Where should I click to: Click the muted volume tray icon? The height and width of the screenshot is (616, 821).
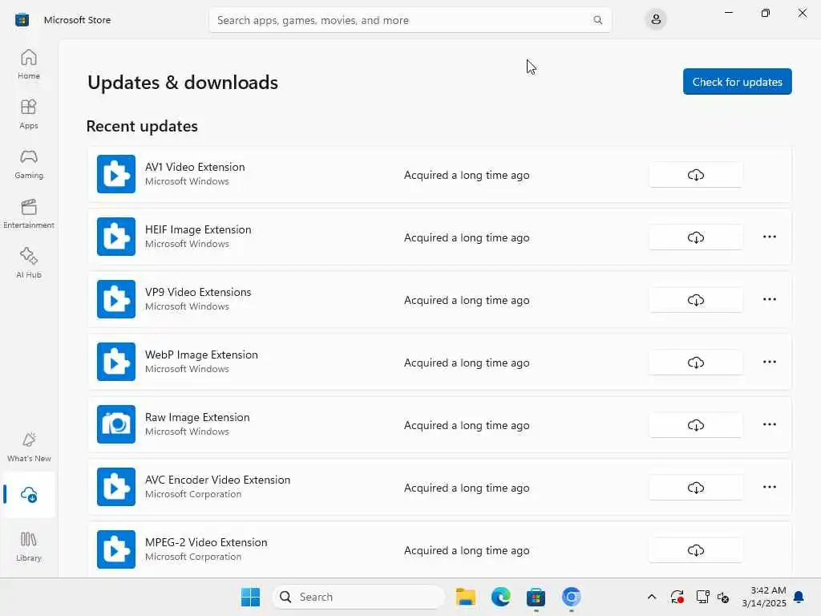(x=724, y=597)
